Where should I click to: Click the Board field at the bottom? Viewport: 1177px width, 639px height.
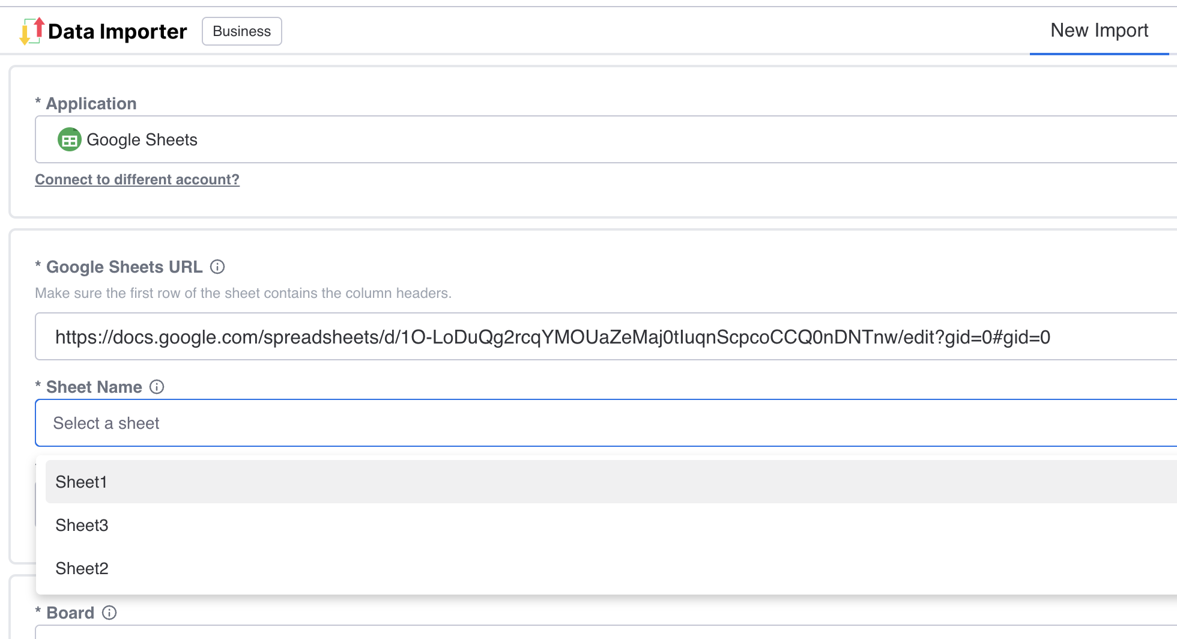(x=601, y=632)
